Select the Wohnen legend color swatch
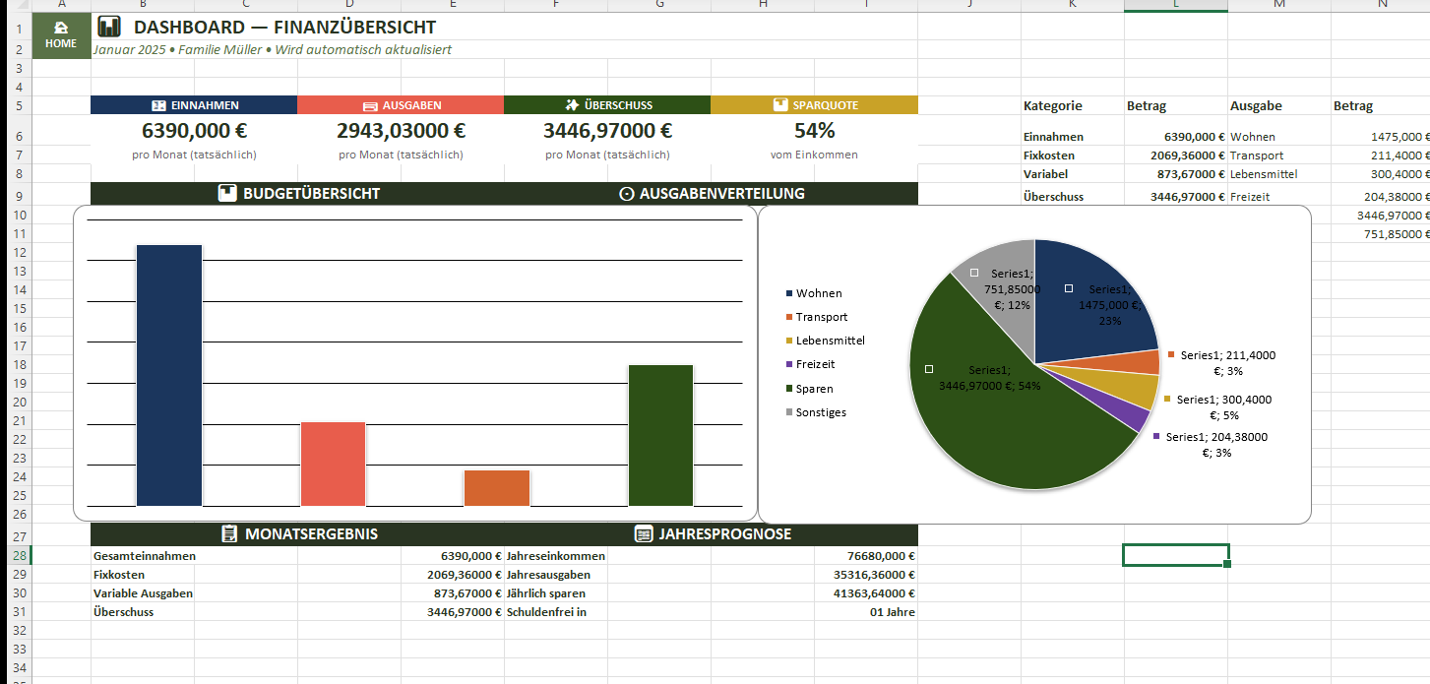The image size is (1430, 684). (789, 294)
